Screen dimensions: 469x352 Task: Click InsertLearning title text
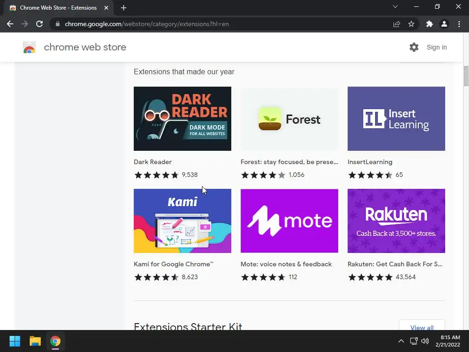(x=370, y=162)
